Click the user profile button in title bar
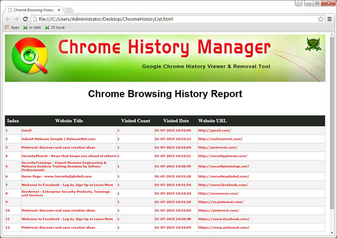Viewport: 337px width, 238px height. [299, 3]
